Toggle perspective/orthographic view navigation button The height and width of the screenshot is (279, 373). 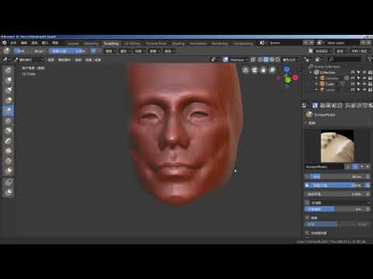click(x=246, y=70)
